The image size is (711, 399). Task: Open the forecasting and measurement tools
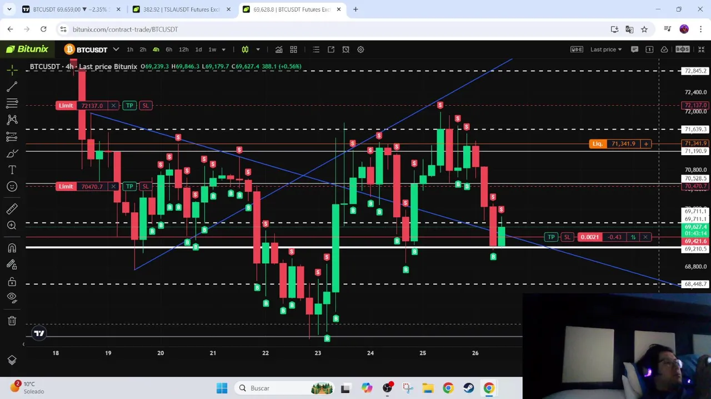click(x=12, y=136)
